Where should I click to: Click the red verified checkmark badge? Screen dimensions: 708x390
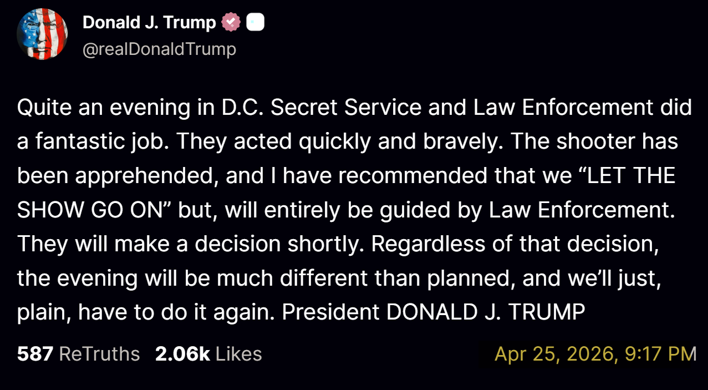click(231, 22)
